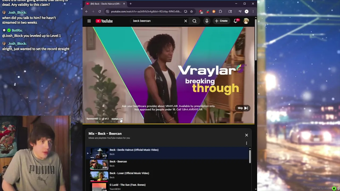
Task: Click Beercan thumbnail showing 3:58
Action: [99, 165]
